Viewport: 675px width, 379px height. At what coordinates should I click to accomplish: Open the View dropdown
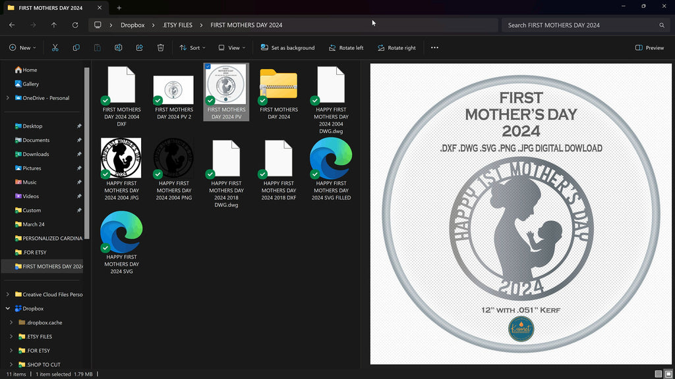[x=231, y=47]
